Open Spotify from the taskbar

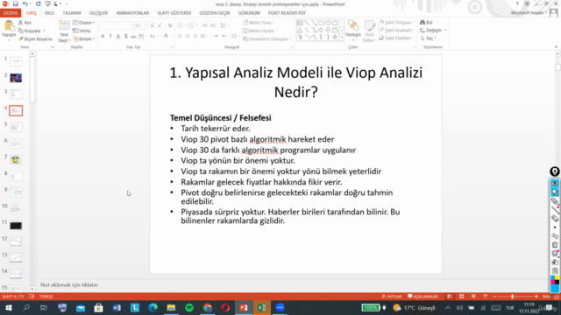189,307
